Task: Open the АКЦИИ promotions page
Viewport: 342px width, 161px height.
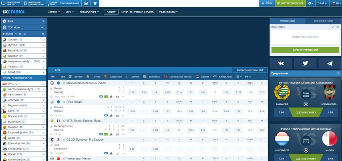Action: 111,12
